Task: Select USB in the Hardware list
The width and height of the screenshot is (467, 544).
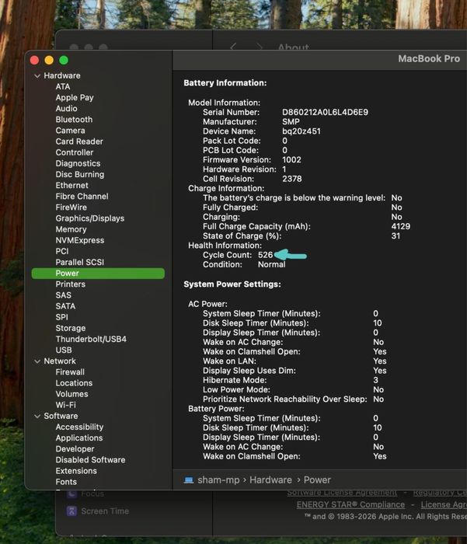Action: [64, 350]
